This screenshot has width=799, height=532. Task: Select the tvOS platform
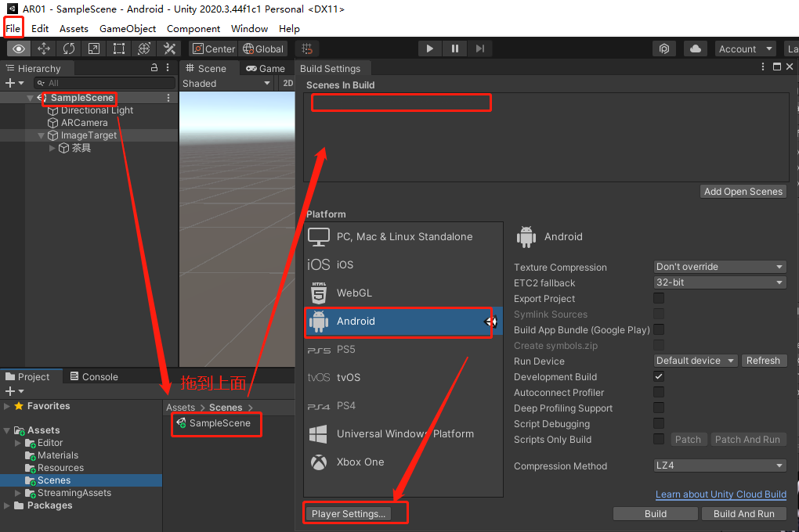[403, 378]
